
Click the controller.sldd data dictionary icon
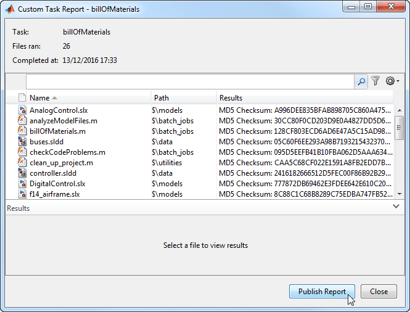coord(22,173)
